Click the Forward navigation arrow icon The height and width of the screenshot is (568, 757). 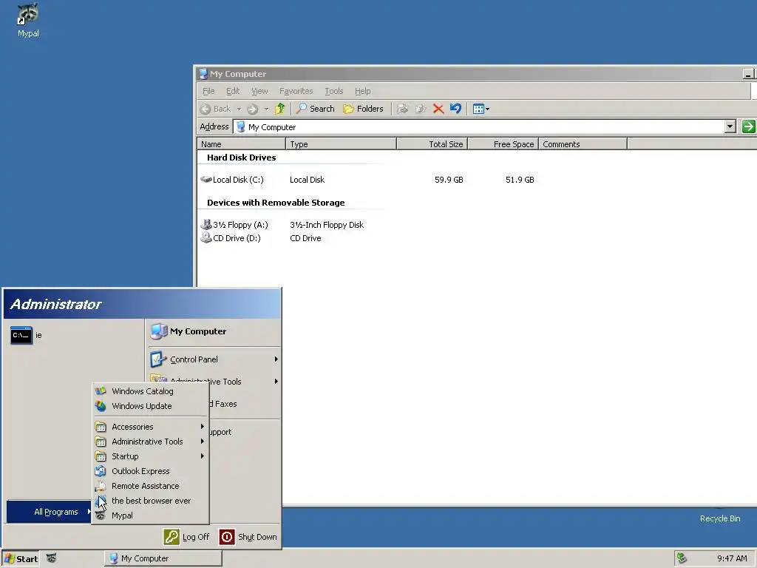point(253,109)
